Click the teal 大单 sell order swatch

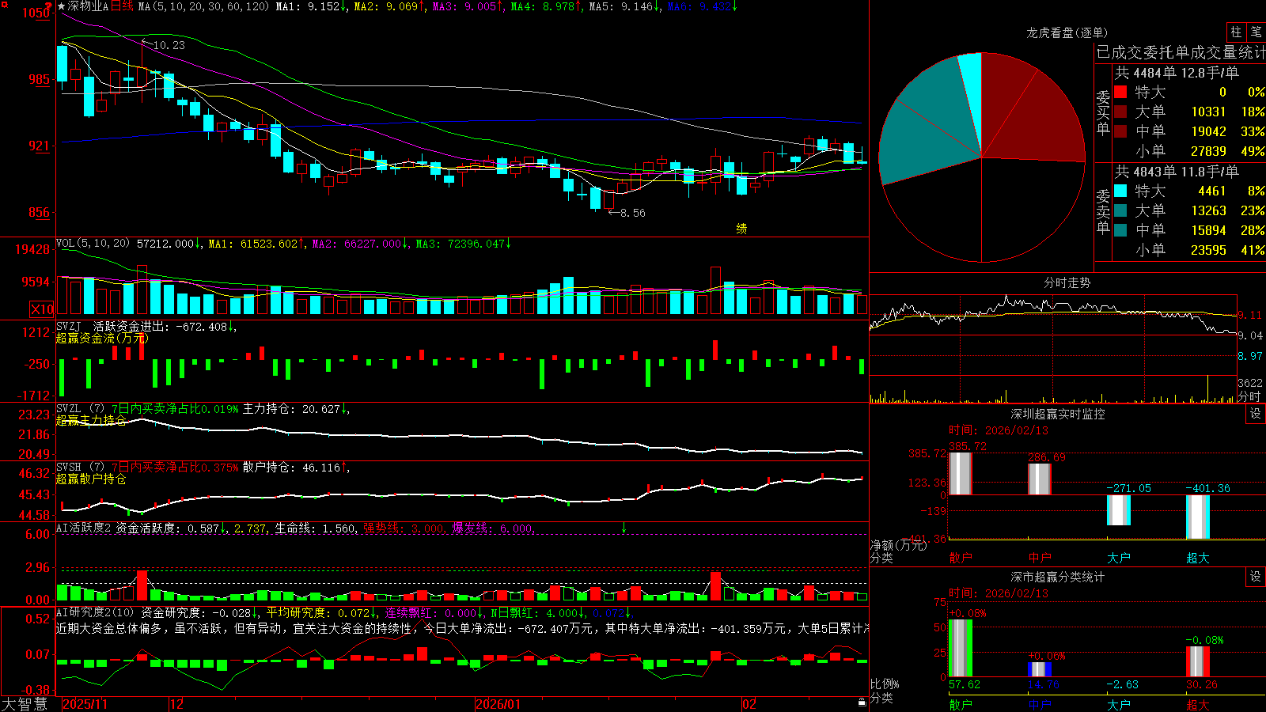click(x=1120, y=210)
